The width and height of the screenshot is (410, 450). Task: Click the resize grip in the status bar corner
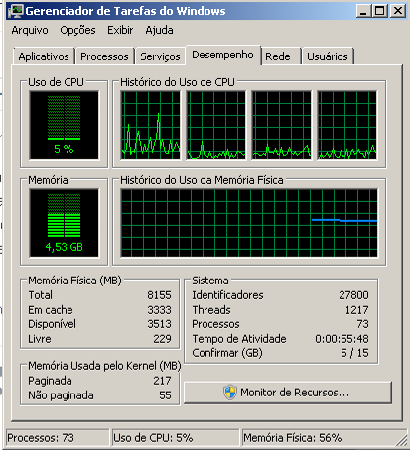point(401,440)
